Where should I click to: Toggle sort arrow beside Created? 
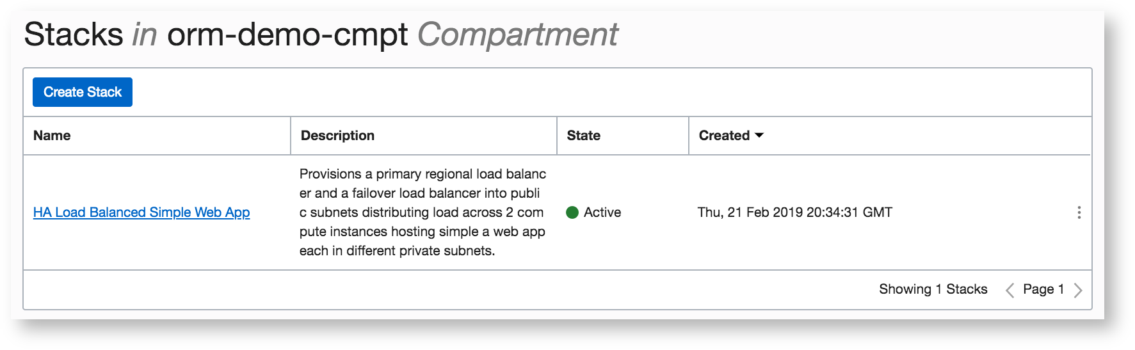tap(759, 136)
